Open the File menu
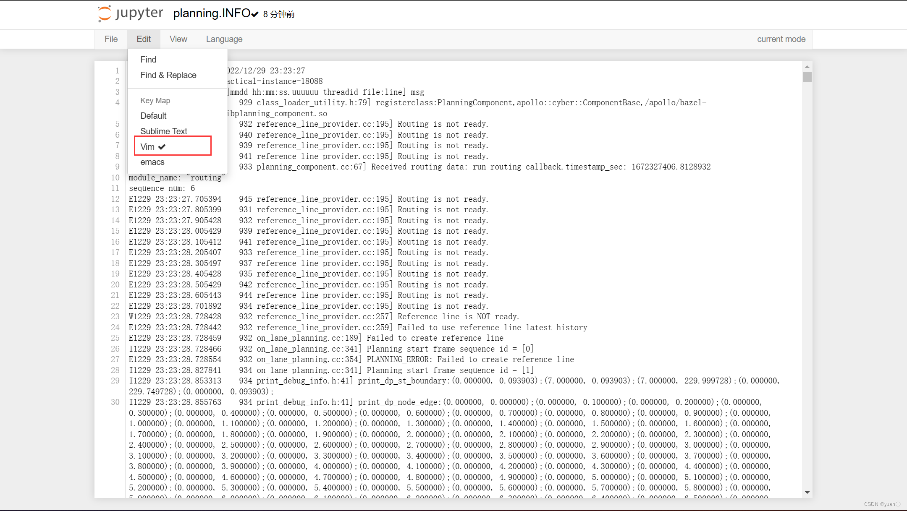Image resolution: width=907 pixels, height=511 pixels. tap(111, 39)
